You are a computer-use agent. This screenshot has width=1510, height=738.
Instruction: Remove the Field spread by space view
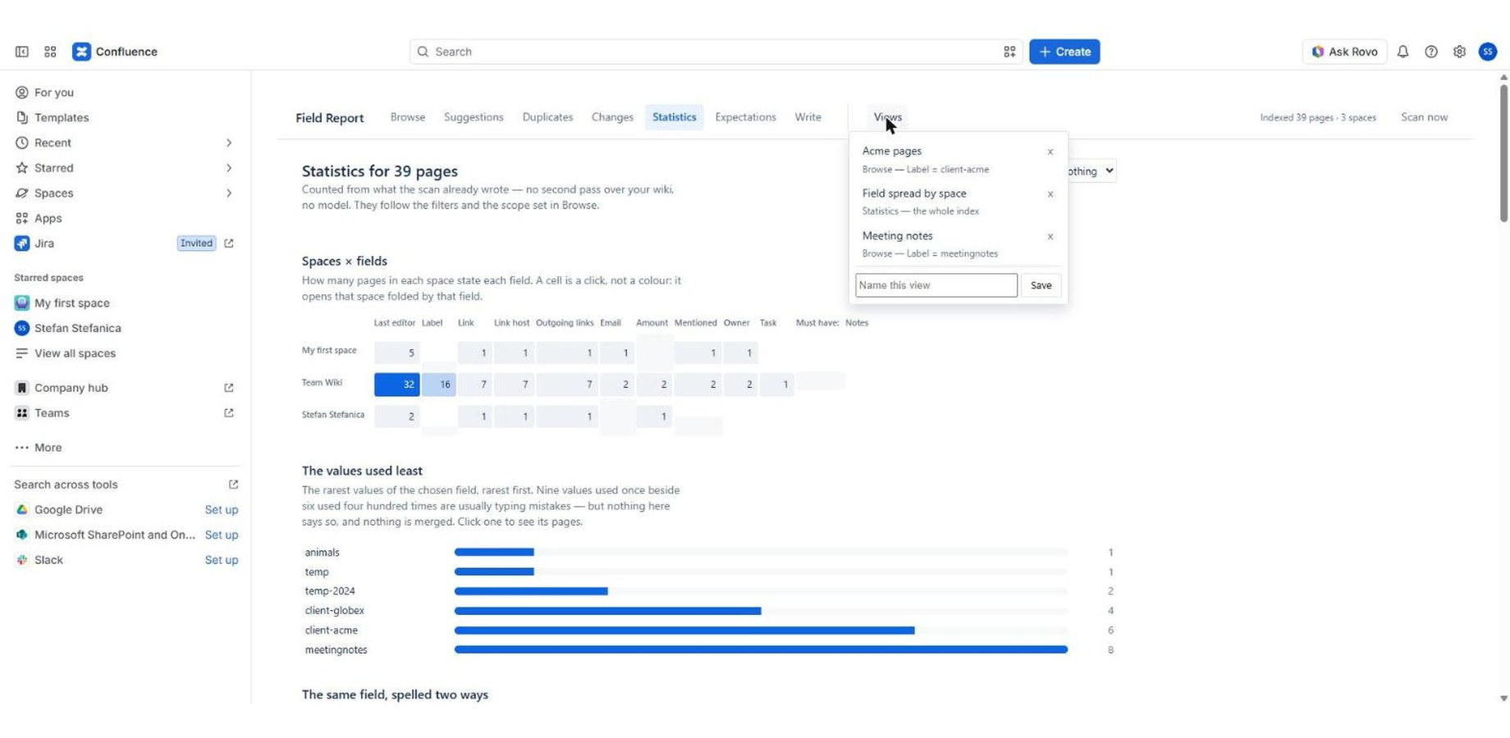pyautogui.click(x=1050, y=194)
